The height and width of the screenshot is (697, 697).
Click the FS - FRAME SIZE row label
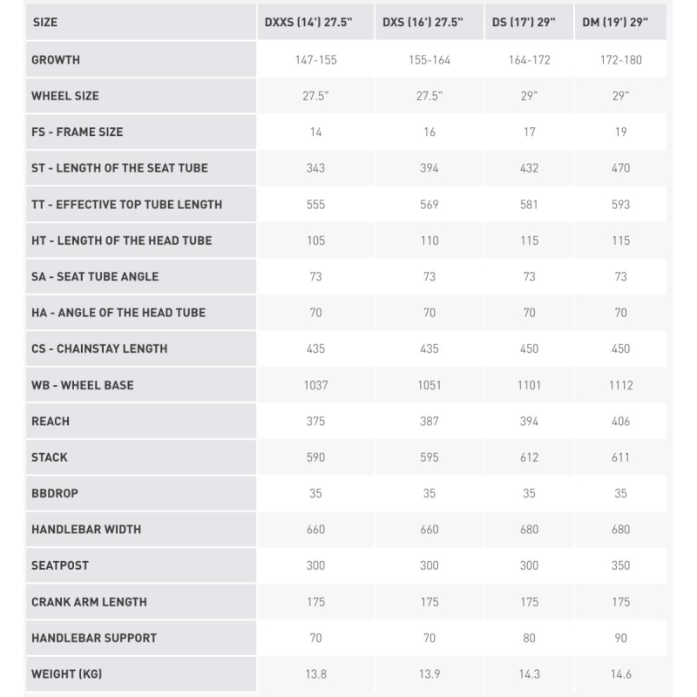point(78,132)
